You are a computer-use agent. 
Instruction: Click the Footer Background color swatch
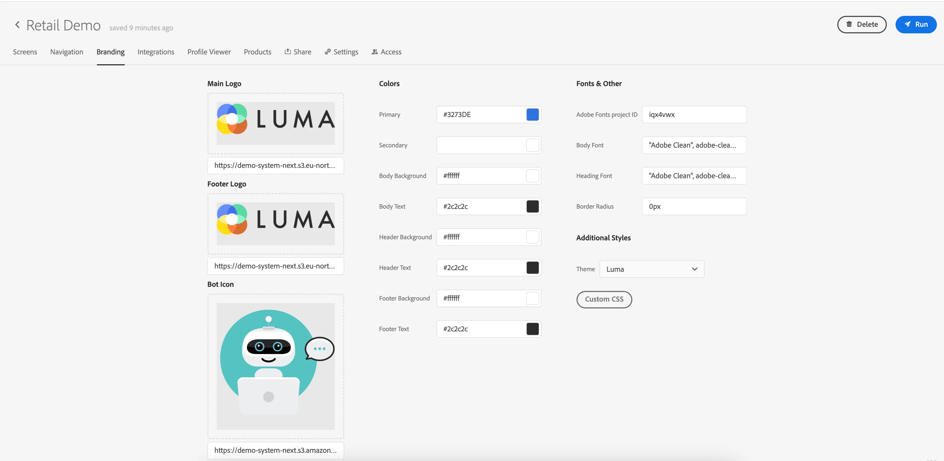pyautogui.click(x=532, y=298)
